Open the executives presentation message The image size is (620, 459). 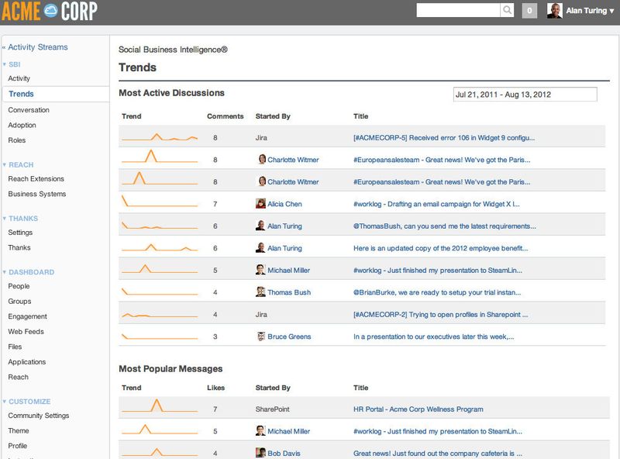coord(434,336)
